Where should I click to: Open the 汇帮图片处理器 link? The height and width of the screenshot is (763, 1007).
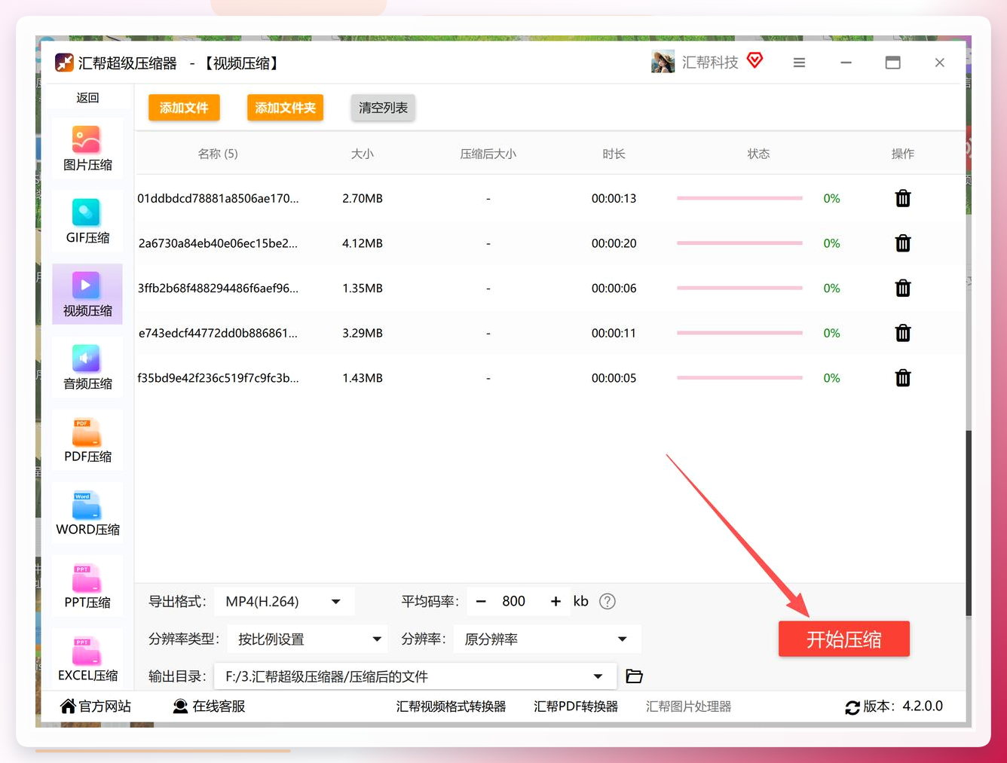[x=689, y=707]
